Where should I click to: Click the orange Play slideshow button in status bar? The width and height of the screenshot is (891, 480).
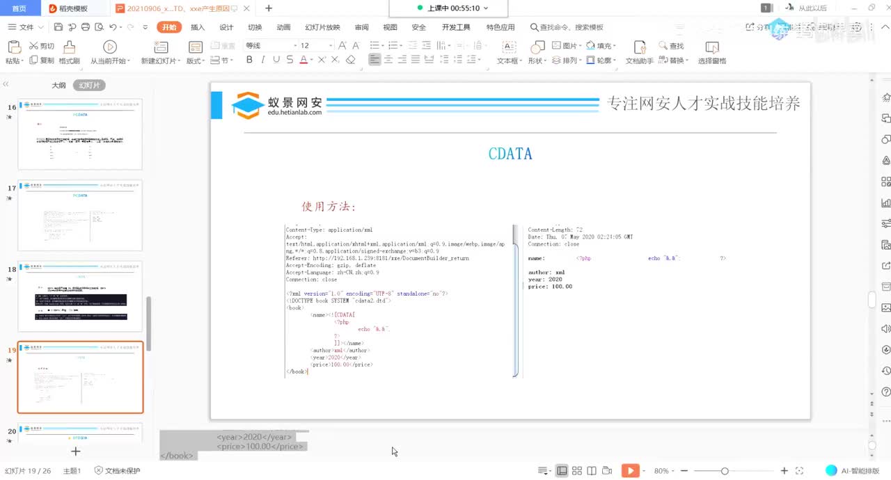click(630, 471)
